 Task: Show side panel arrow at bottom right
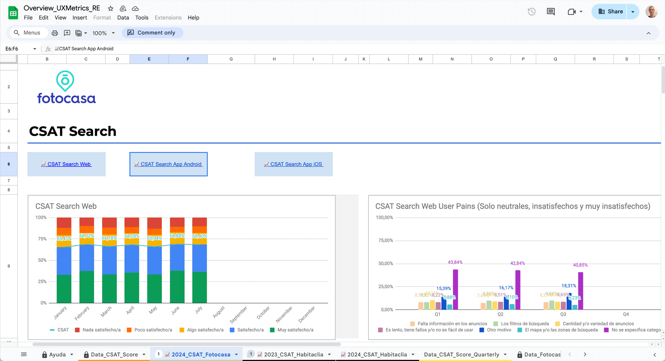click(x=655, y=355)
